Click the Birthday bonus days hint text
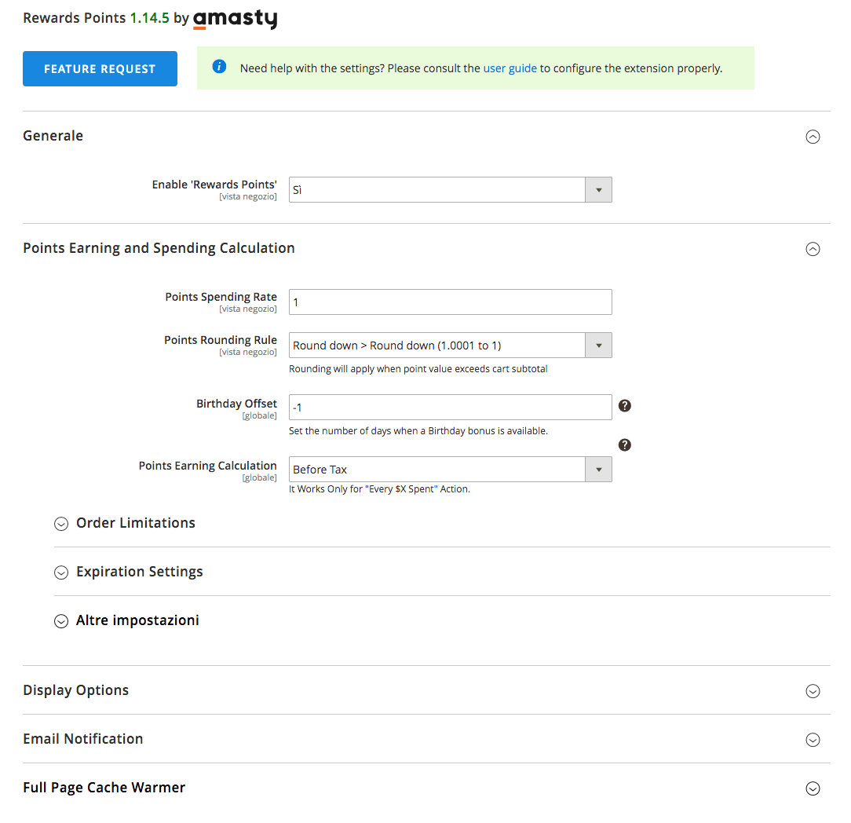The width and height of the screenshot is (851, 823). [x=418, y=431]
